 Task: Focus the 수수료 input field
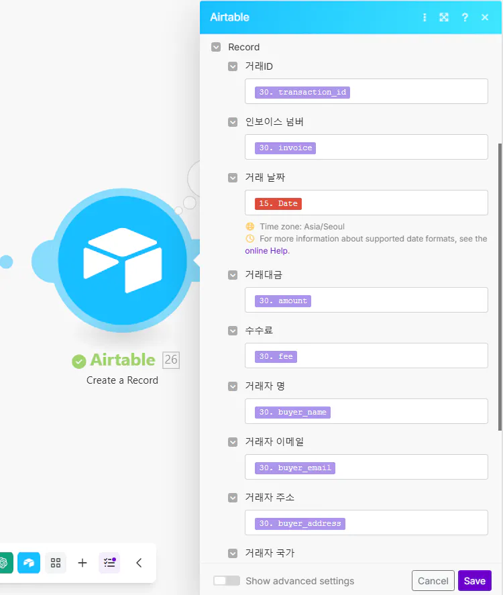coord(366,356)
